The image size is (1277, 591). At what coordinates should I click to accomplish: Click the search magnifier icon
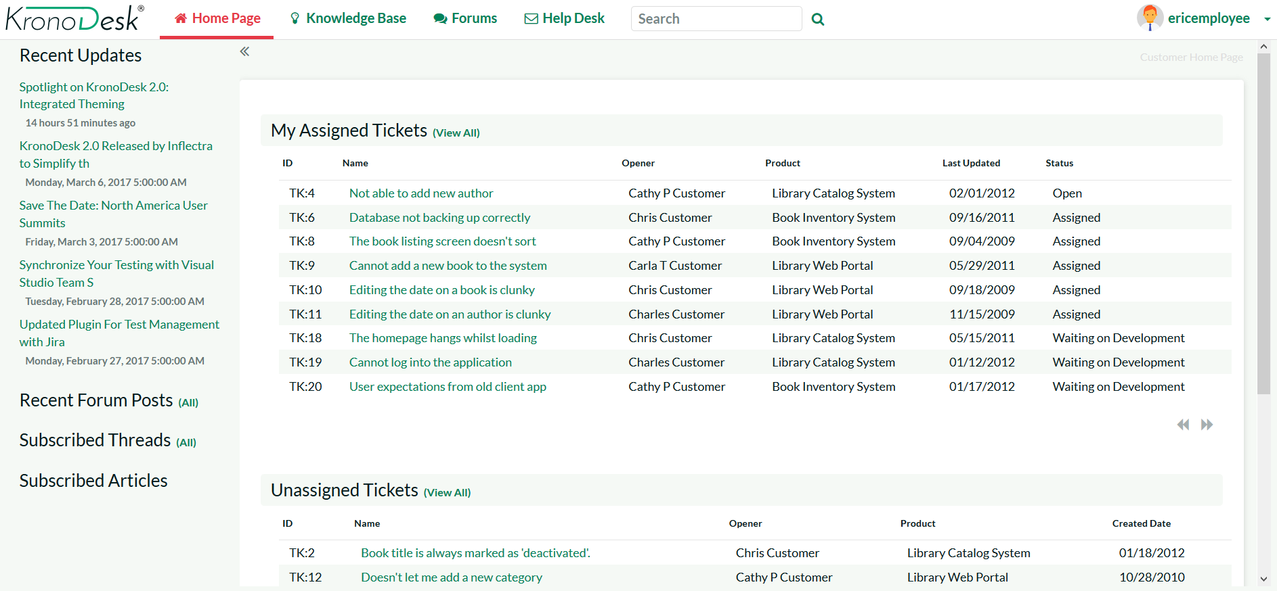click(818, 20)
